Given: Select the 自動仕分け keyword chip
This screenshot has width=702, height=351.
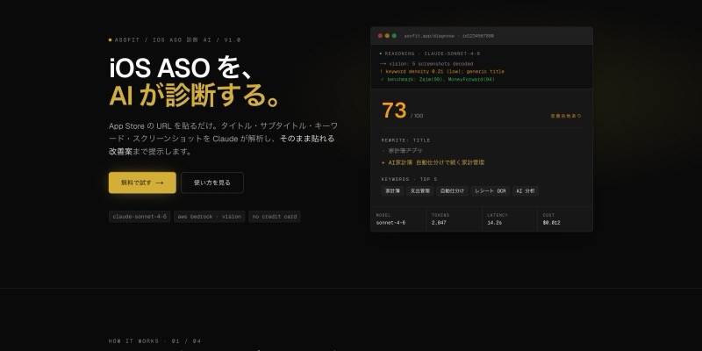Looking at the screenshot, I should coord(452,191).
